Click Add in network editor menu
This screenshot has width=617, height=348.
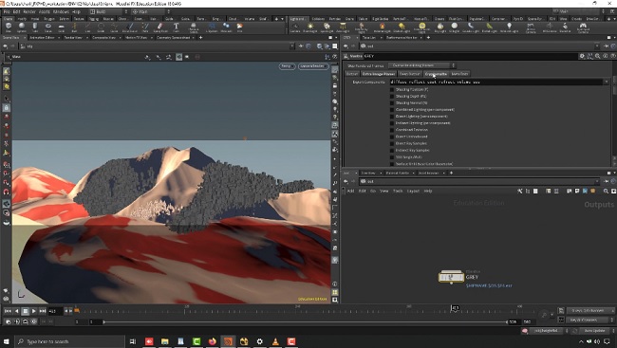(350, 192)
